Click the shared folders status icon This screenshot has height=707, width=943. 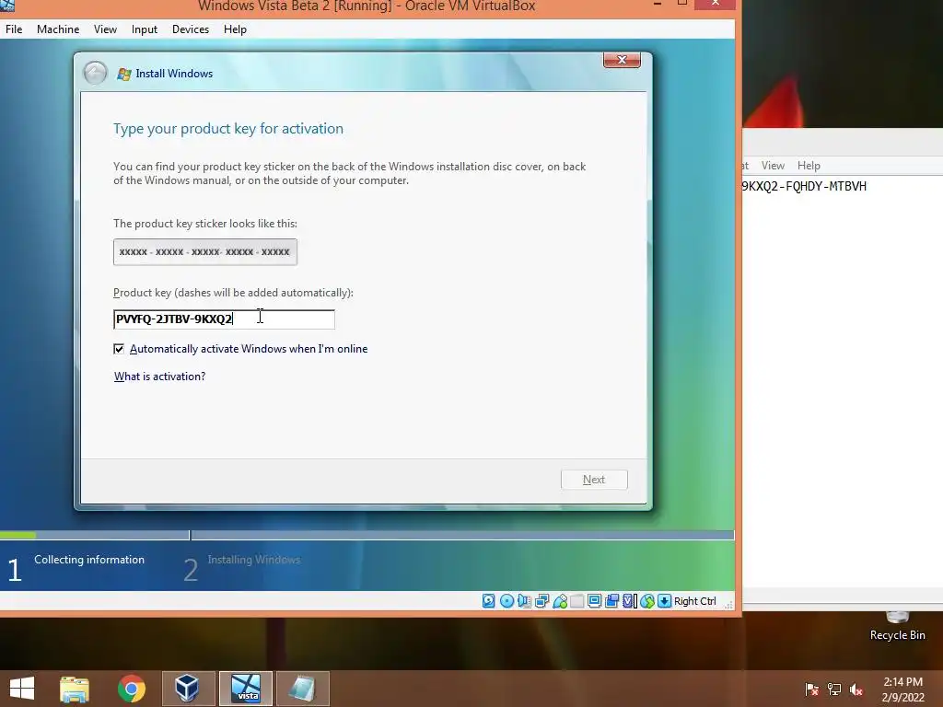point(577,600)
